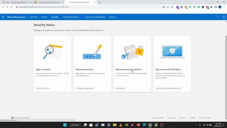Click the Microsoft account home link
The width and height of the screenshot is (227, 128).
16,17
